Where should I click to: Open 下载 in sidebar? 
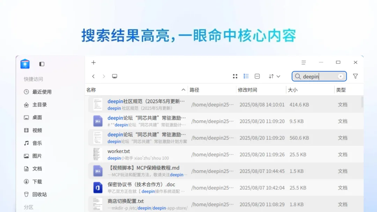pos(33,182)
